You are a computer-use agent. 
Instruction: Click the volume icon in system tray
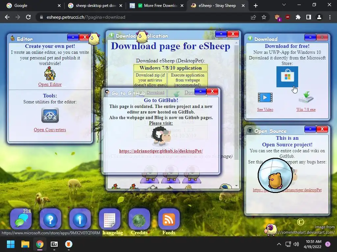point(296,244)
